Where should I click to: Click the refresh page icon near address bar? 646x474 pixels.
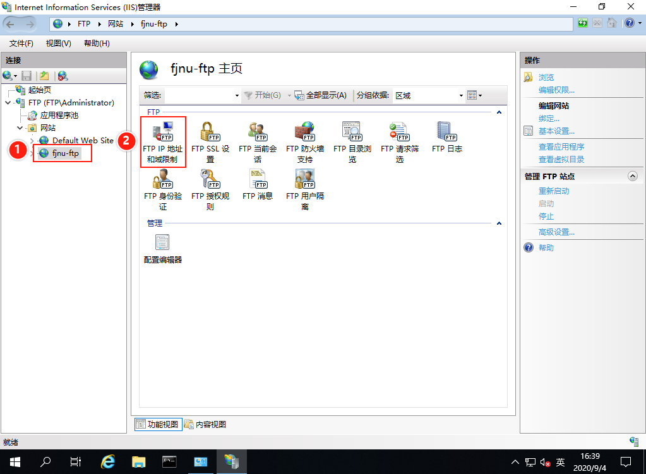point(583,23)
